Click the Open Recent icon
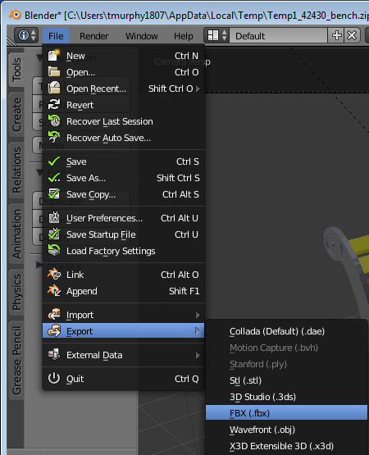 pos(53,89)
